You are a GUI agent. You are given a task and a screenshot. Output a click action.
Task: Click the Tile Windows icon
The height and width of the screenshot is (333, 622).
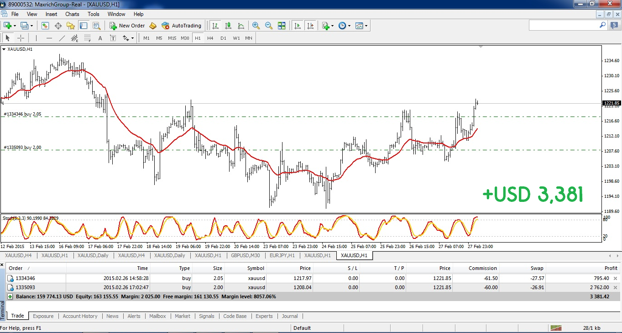tap(282, 26)
